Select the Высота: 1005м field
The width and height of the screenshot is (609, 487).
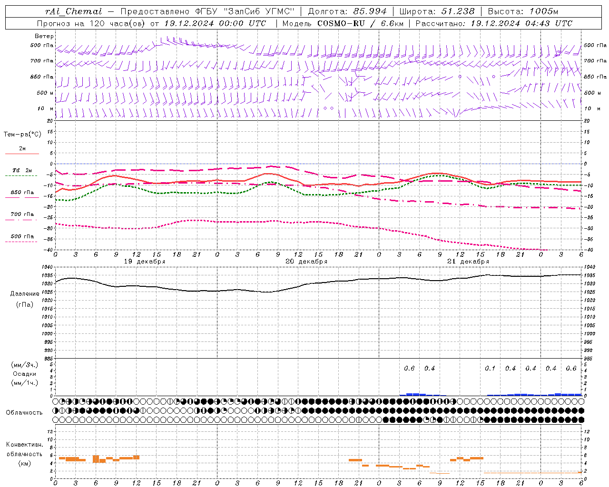point(523,11)
